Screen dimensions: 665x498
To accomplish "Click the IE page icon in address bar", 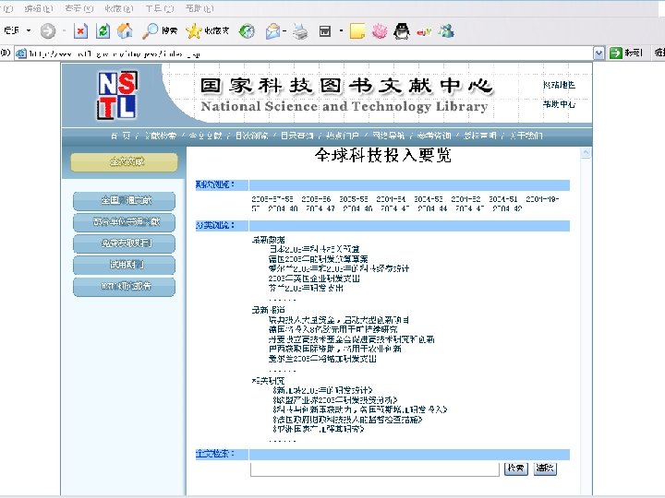I will point(21,53).
